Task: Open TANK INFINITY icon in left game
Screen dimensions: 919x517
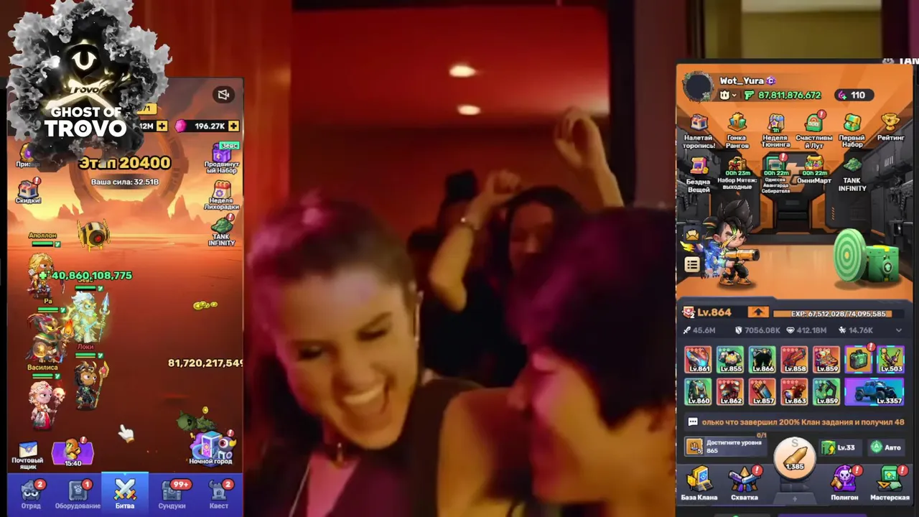Action: [222, 231]
